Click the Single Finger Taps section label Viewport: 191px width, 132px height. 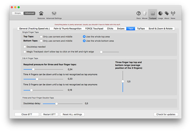pos(30,32)
